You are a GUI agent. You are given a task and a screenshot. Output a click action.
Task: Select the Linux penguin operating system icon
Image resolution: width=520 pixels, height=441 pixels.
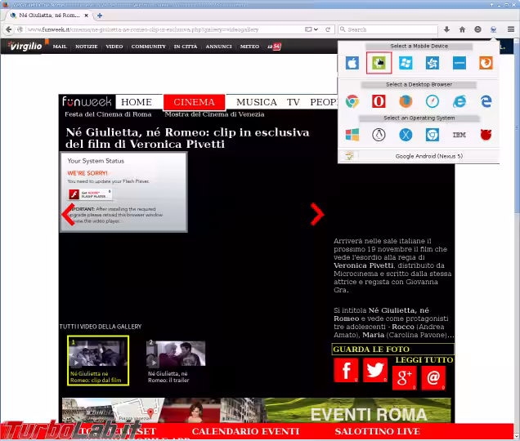coord(379,135)
